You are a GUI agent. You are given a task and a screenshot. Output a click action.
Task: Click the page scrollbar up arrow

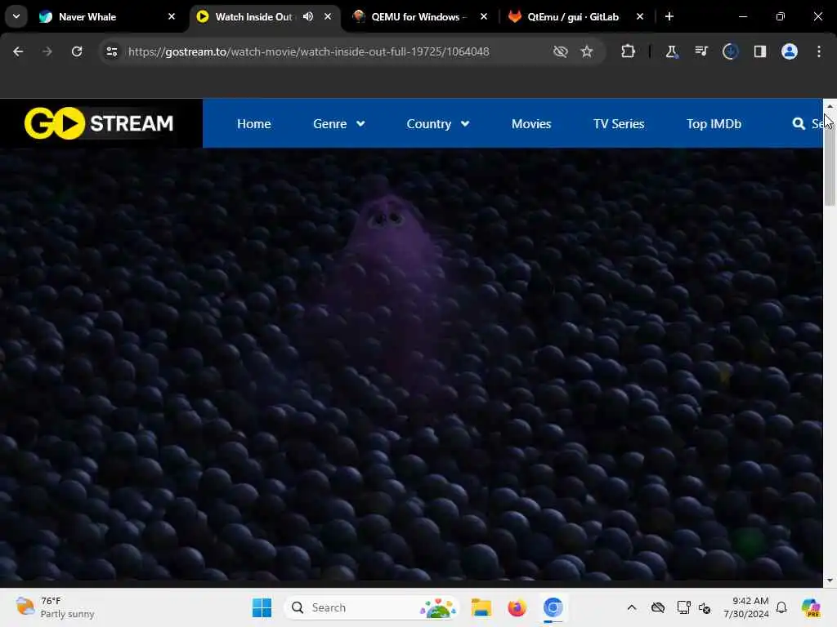(830, 106)
